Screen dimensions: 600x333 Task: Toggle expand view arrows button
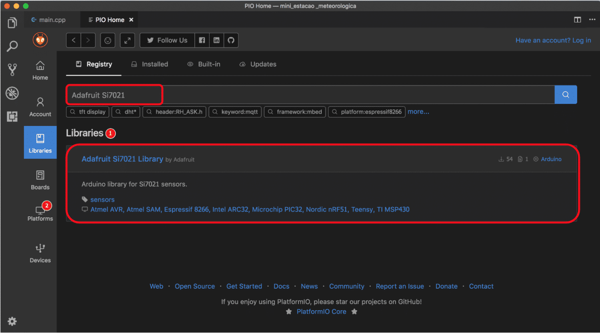pos(127,40)
